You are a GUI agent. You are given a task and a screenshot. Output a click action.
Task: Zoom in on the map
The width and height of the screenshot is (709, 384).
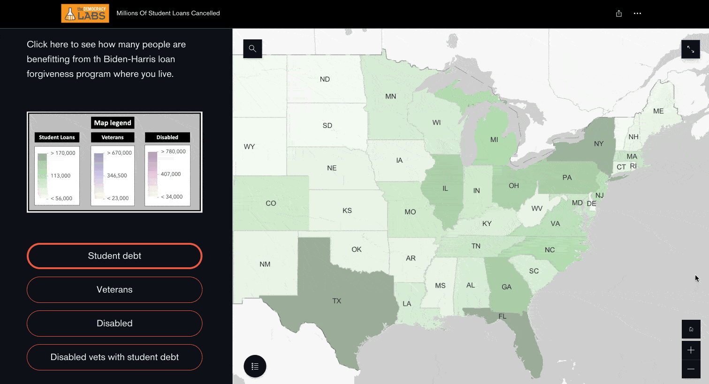[x=691, y=350]
